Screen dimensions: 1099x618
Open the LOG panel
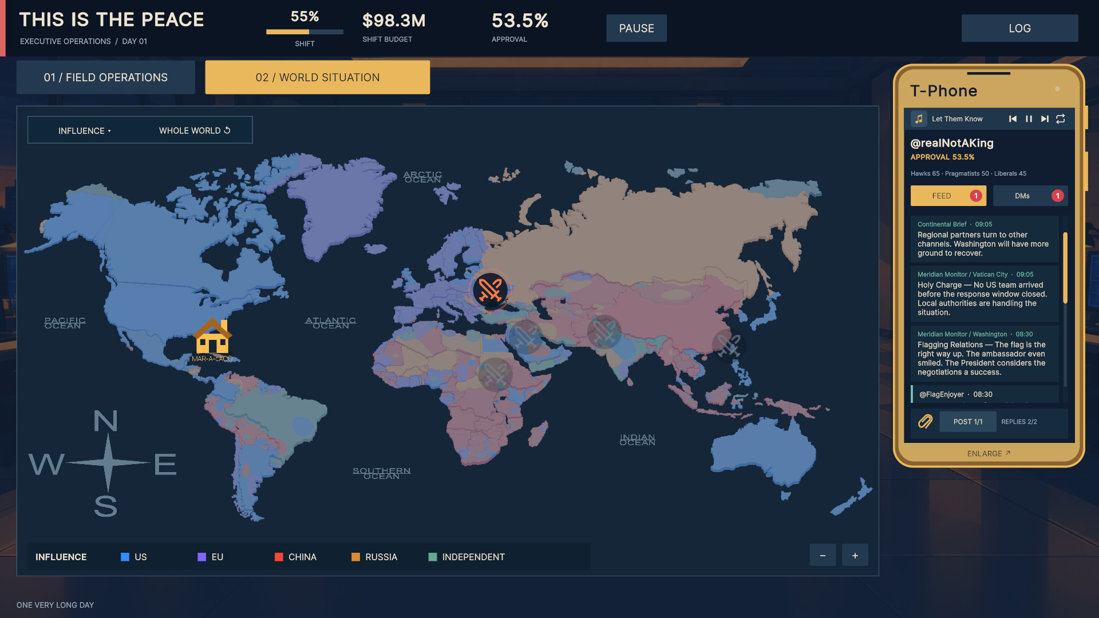(1019, 28)
